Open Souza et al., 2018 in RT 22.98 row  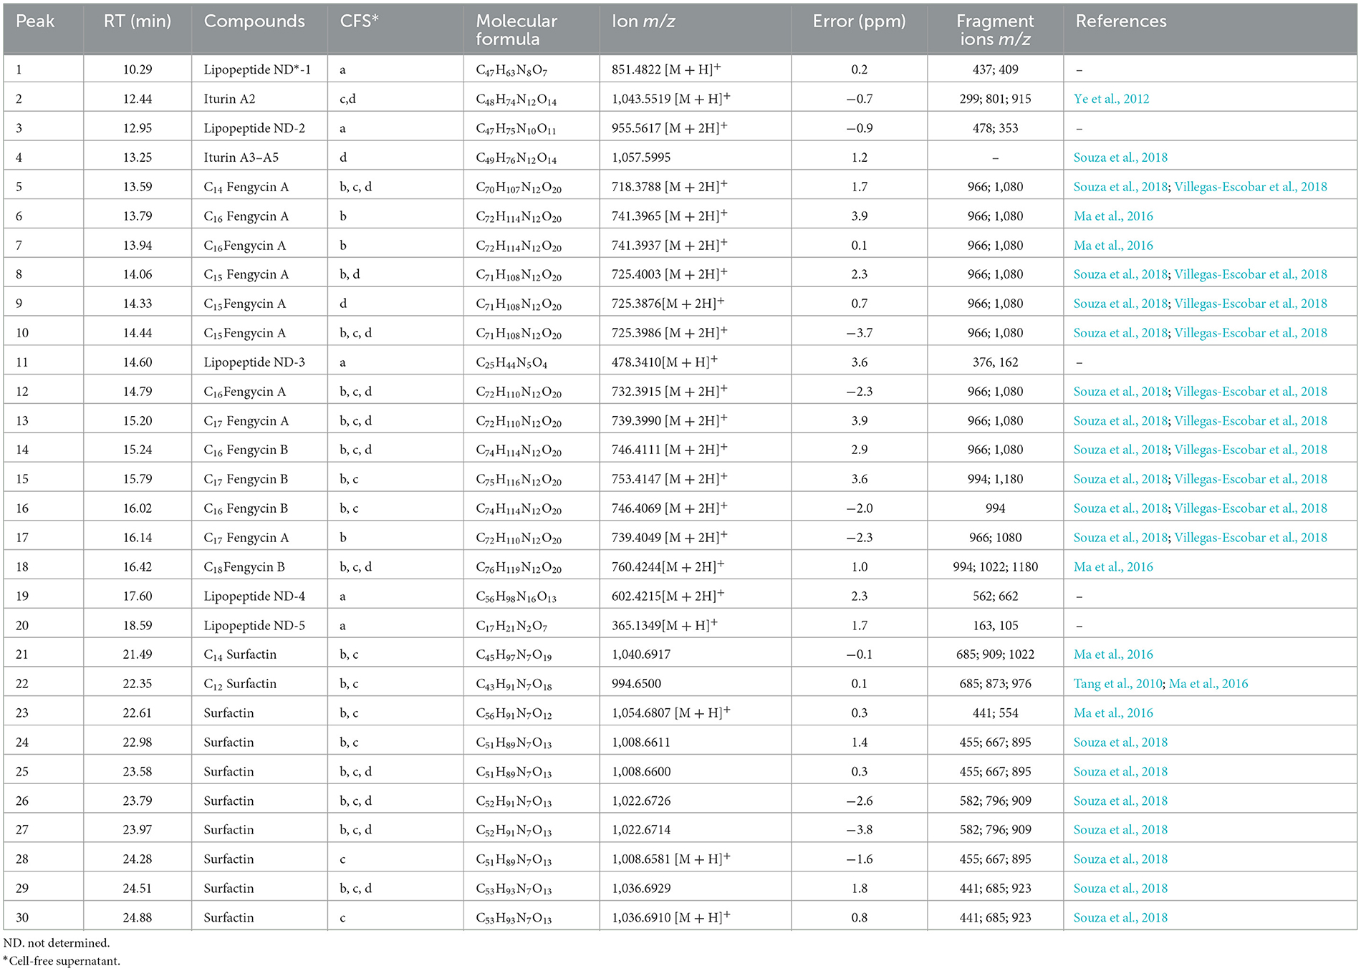[x=1120, y=743]
